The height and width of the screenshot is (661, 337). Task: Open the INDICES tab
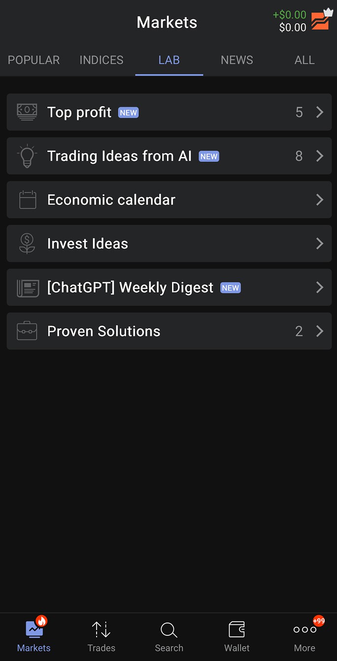click(x=101, y=60)
